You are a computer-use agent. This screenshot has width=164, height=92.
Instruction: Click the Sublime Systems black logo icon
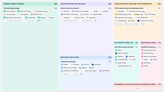click(116, 53)
